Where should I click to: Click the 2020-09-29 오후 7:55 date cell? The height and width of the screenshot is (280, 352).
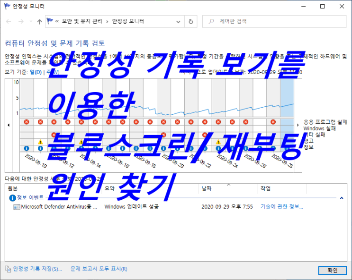point(227,207)
